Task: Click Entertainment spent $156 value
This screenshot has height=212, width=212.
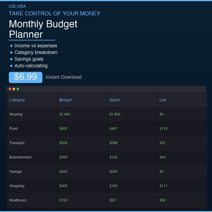Action: click(x=113, y=157)
